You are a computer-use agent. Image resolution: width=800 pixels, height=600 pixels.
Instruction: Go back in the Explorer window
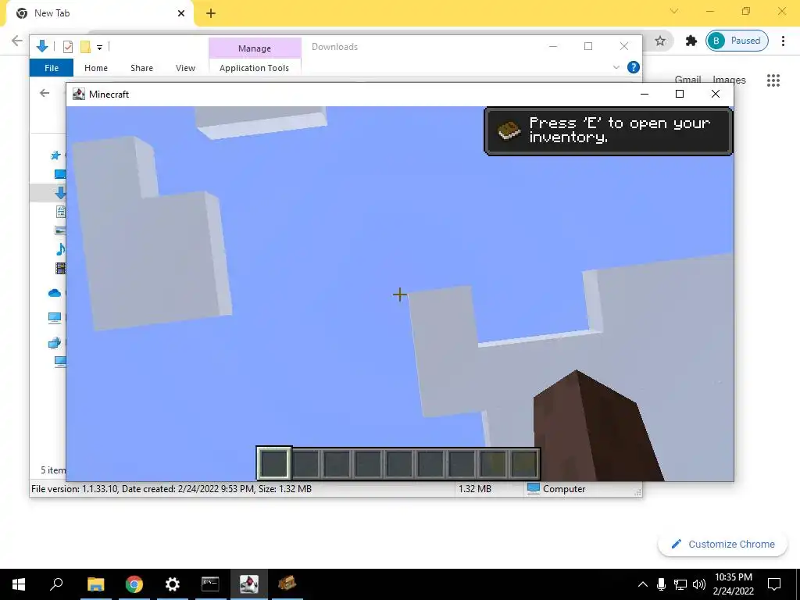pyautogui.click(x=45, y=93)
